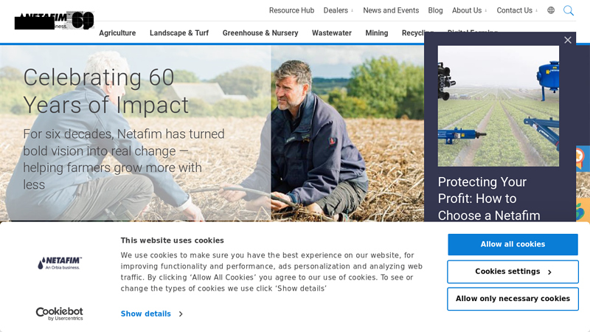The image size is (590, 332).
Task: Go to the Resource Hub link
Action: 291,10
